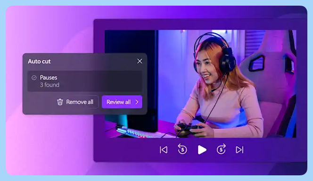This screenshot has height=181, width=313.
Task: Open Review all pauses
Action: [122, 102]
